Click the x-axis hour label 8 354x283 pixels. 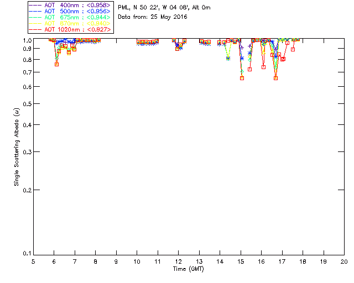tap(96, 261)
